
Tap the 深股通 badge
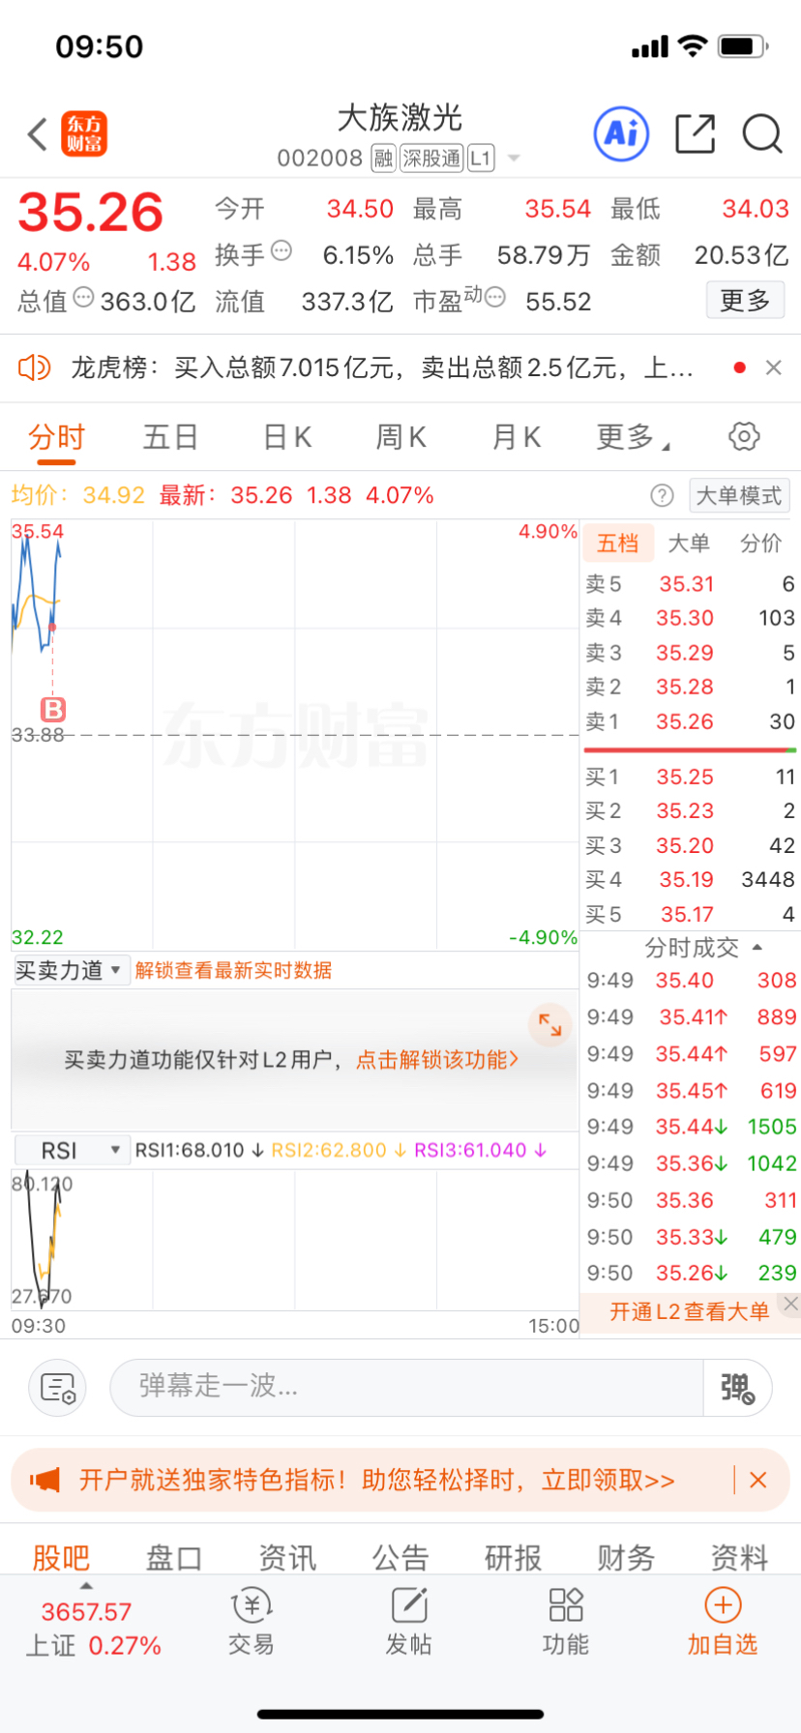coord(431,158)
